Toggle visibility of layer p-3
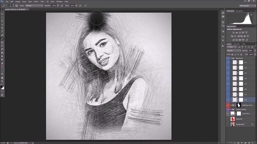 228,73
